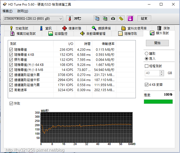Disable the 快取 cache checkbox

11,104
